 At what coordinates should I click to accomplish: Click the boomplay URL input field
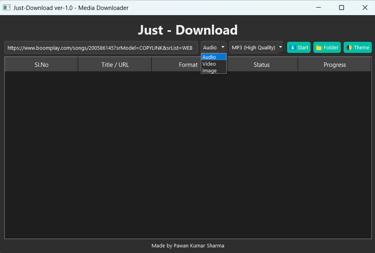tap(101, 47)
